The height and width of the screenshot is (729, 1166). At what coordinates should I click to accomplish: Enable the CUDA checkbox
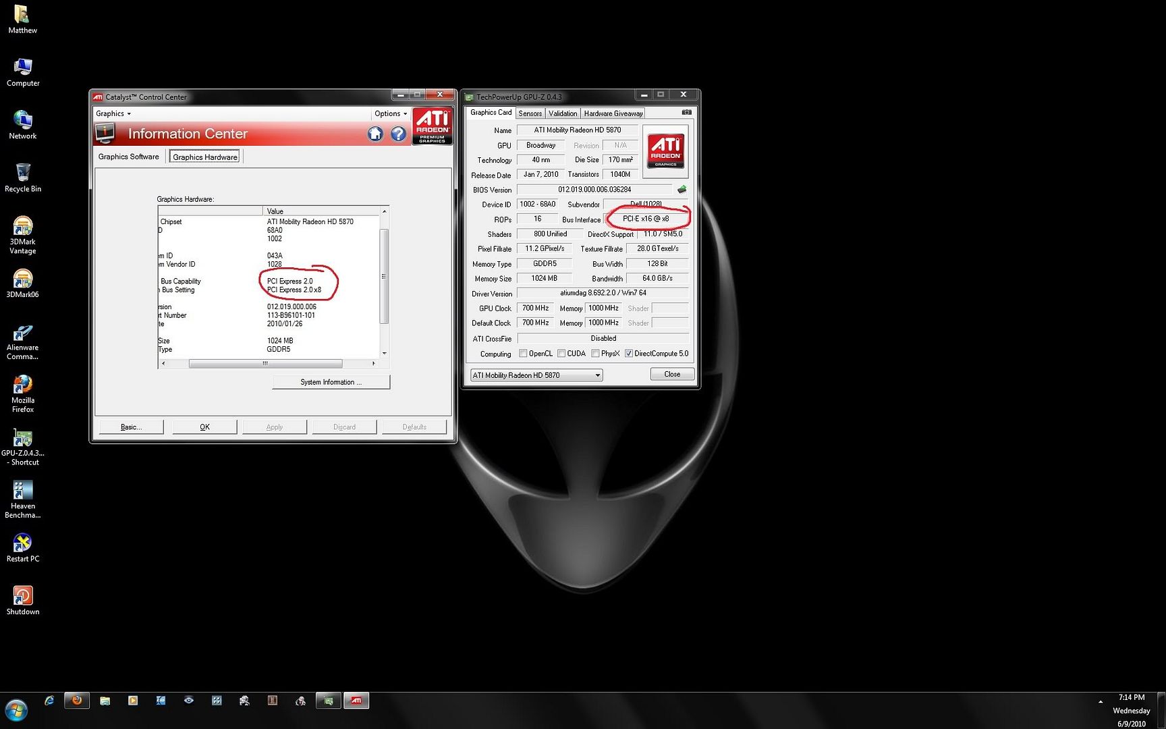561,354
